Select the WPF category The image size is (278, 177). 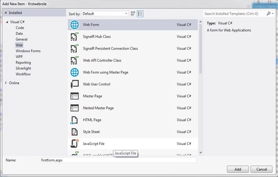19,57
